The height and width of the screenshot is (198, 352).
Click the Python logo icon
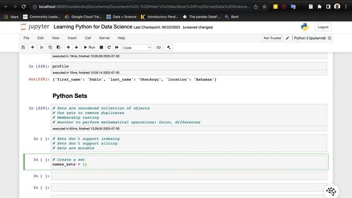305,27
